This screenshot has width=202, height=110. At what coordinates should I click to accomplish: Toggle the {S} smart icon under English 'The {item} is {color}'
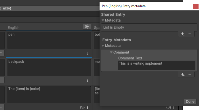(x=82, y=107)
